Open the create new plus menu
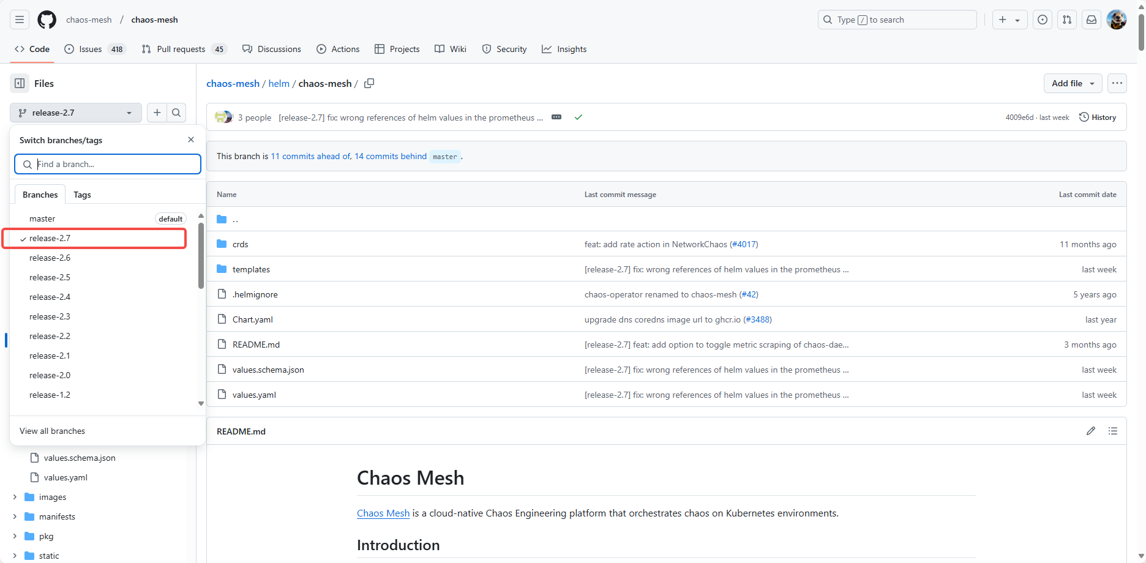The image size is (1146, 563). point(1009,20)
